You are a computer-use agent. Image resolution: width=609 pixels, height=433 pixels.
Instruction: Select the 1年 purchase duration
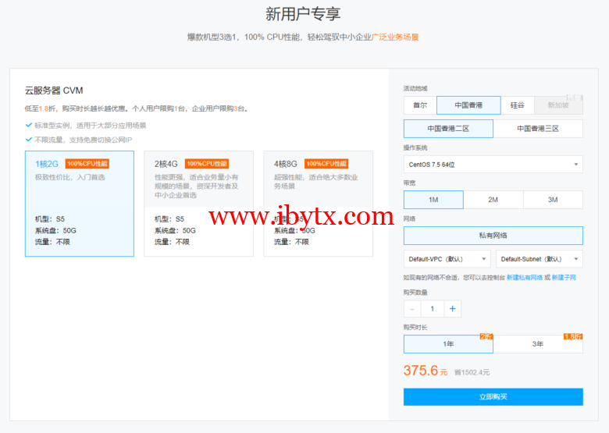pos(448,344)
